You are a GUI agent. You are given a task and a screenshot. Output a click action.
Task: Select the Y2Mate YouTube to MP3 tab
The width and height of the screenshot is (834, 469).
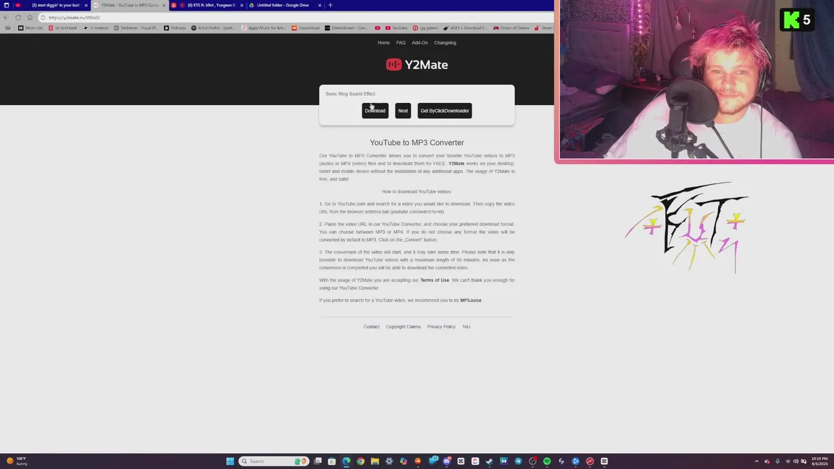point(128,5)
